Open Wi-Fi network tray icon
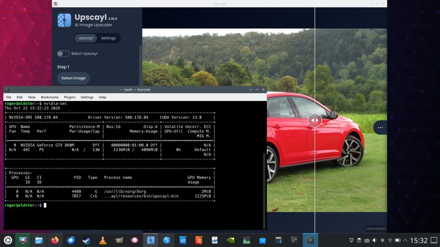 tap(390, 240)
